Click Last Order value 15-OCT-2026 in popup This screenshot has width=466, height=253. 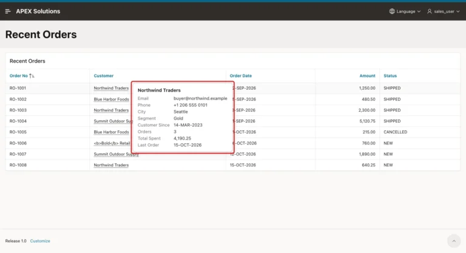(x=187, y=145)
